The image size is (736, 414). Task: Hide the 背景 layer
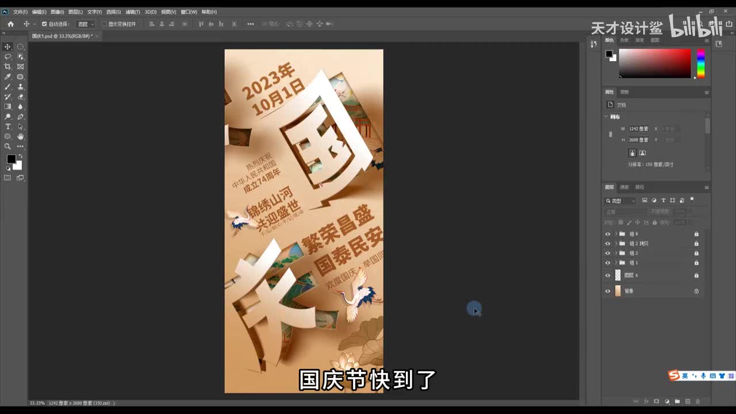608,291
